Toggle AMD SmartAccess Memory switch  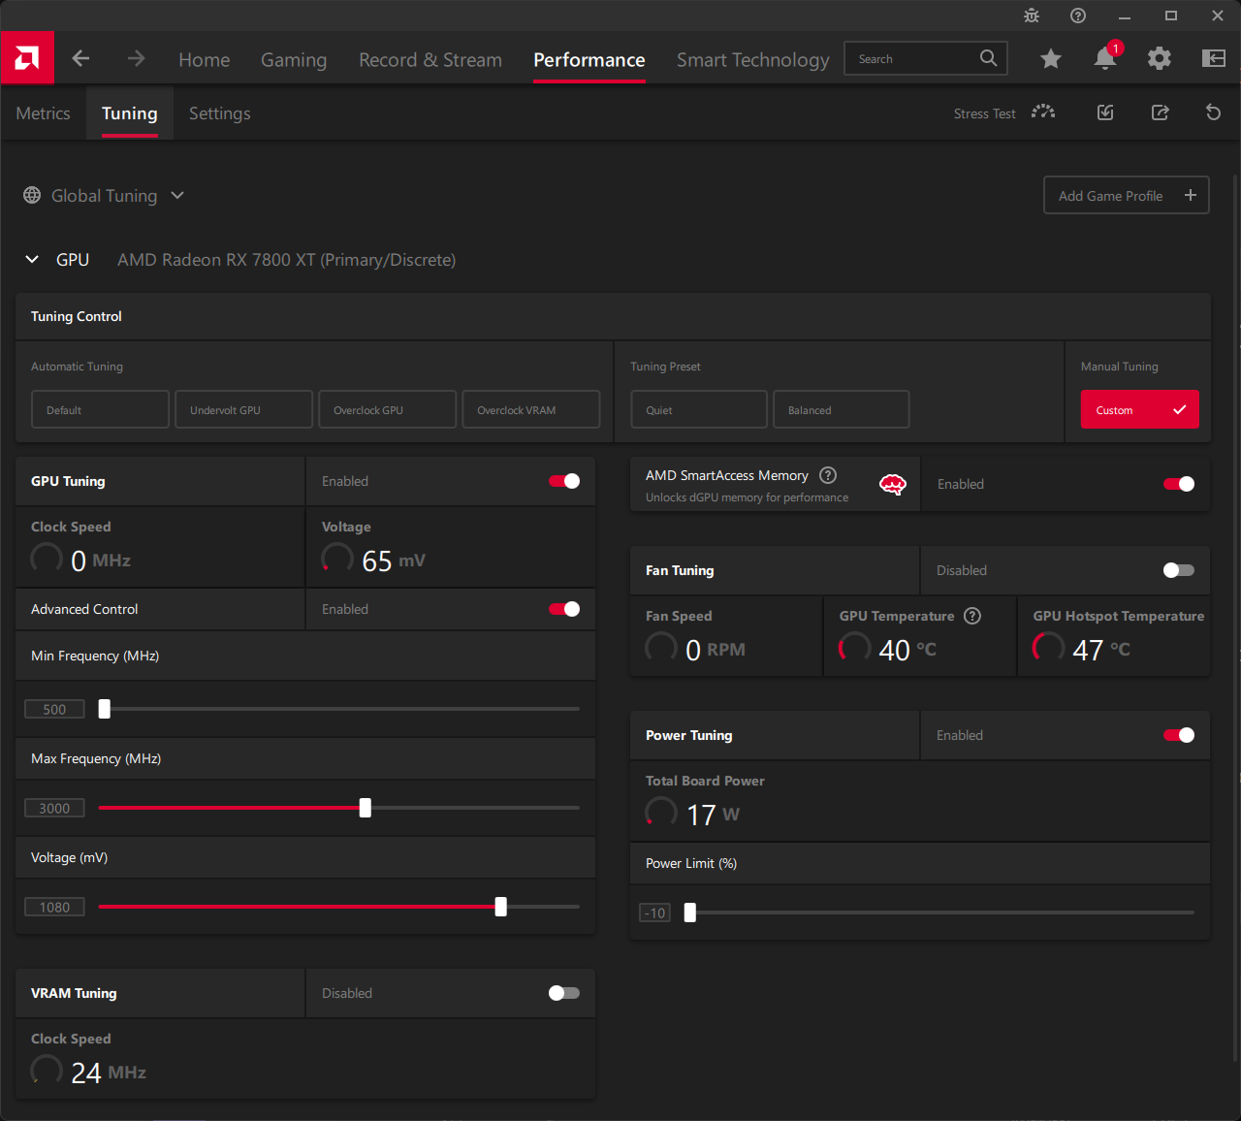1179,484
